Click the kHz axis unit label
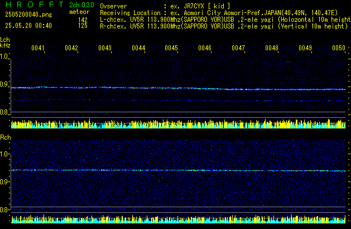Image resolution: width=351 pixels, height=229 pixels. [x=5, y=45]
